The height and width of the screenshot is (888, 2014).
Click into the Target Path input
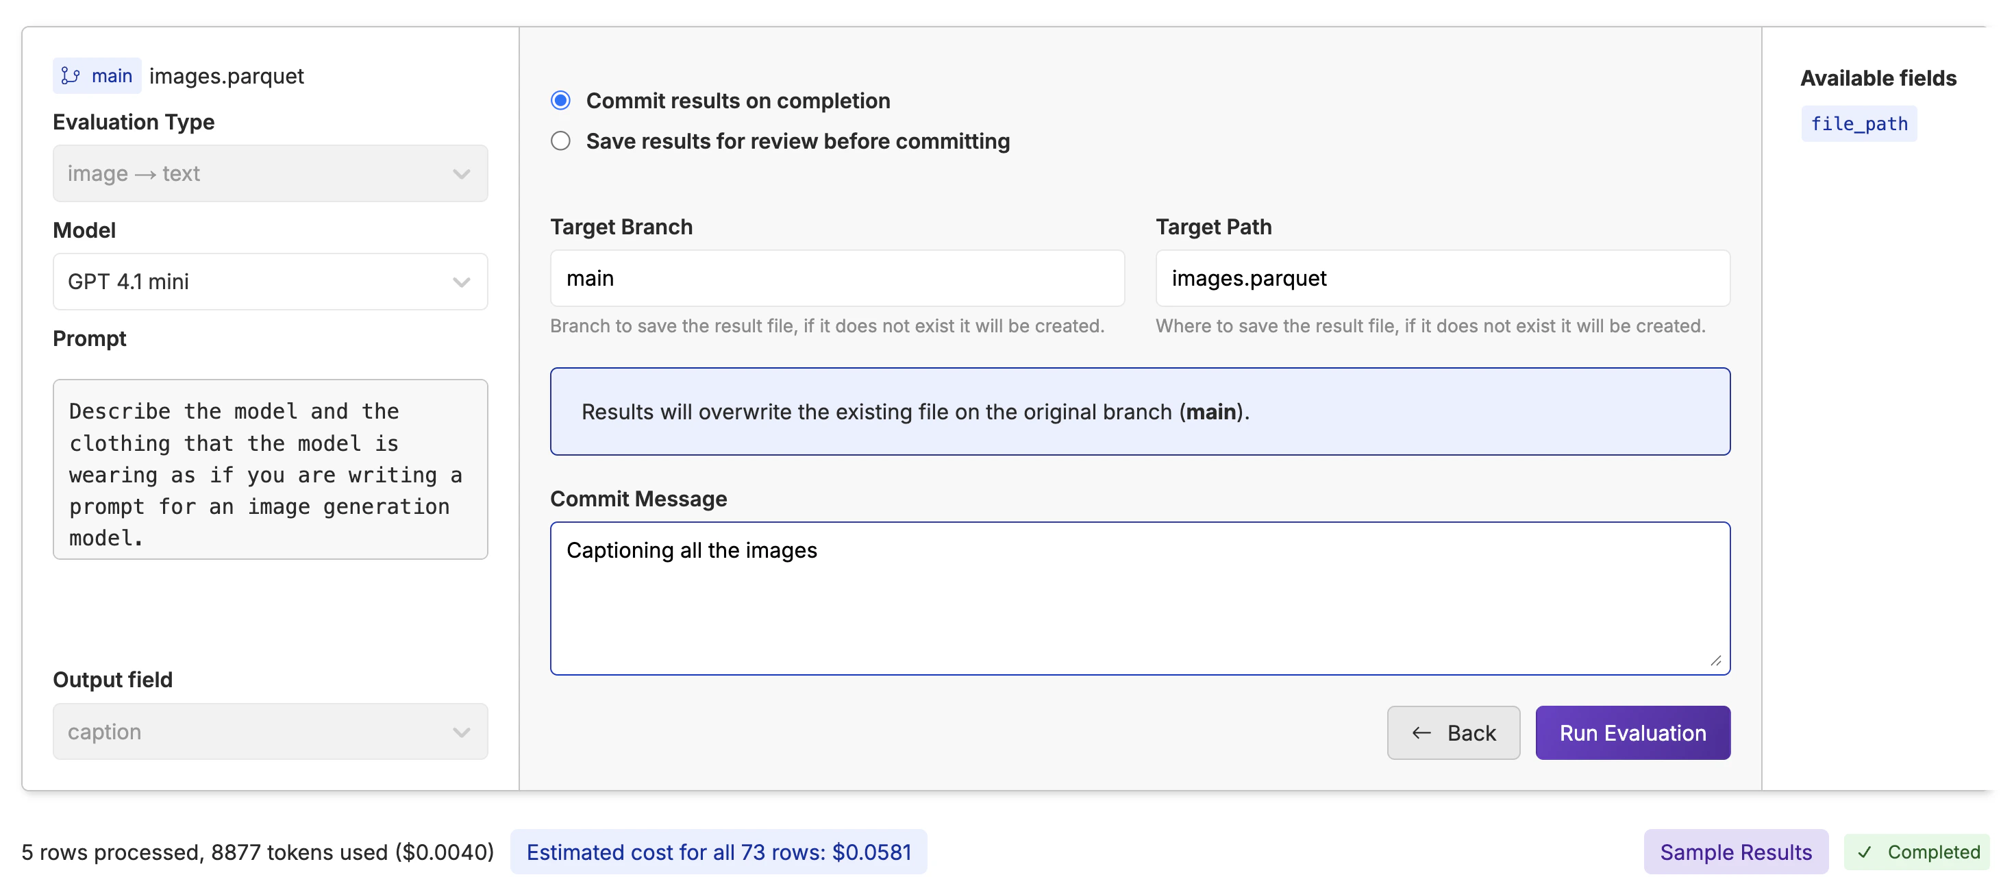(1442, 278)
